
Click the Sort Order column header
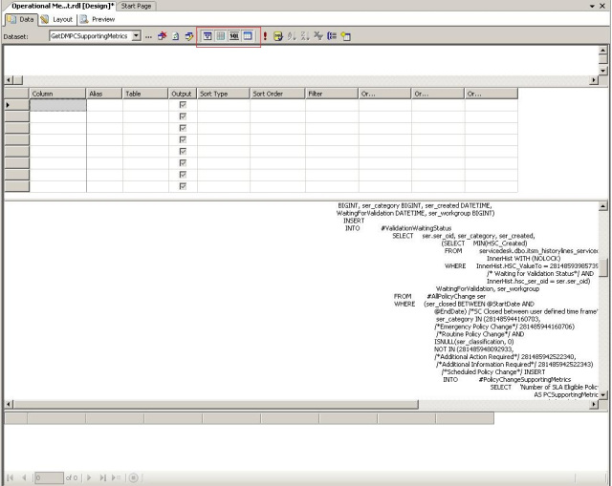277,94
